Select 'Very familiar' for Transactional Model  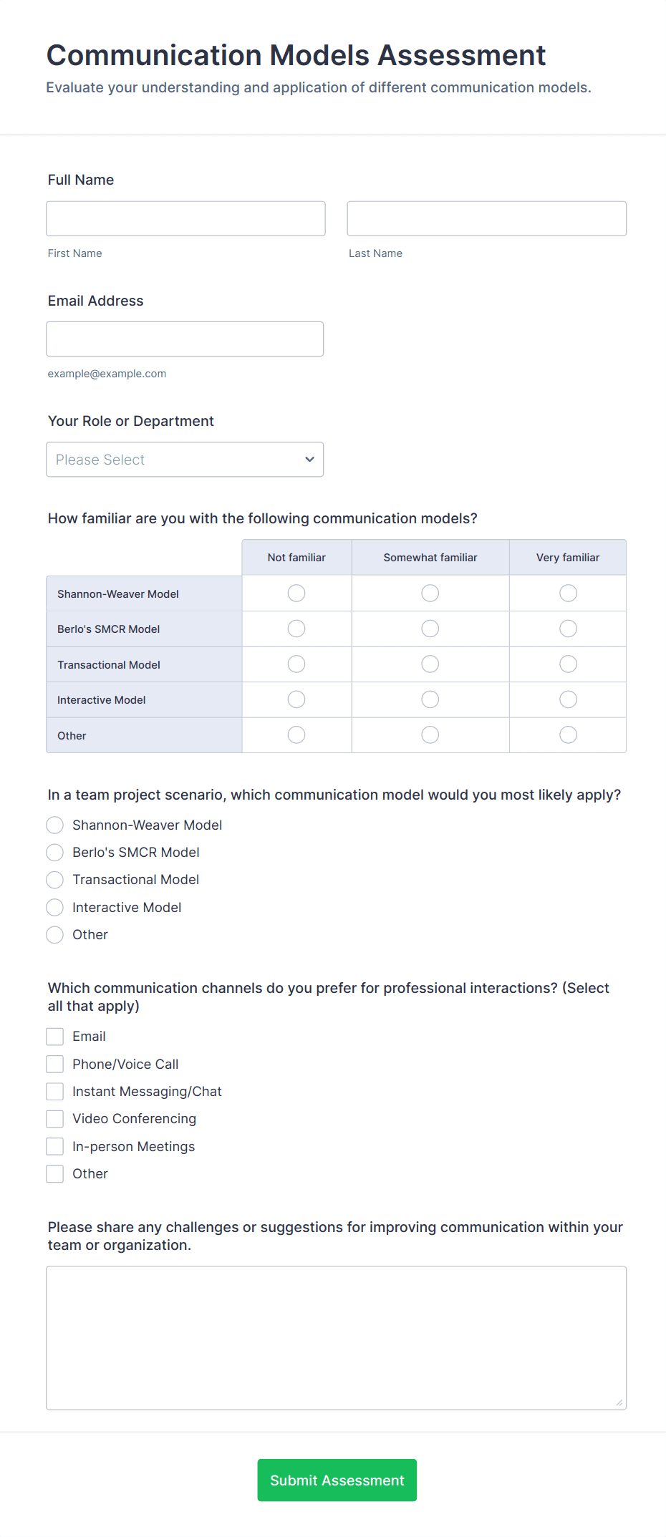click(567, 664)
